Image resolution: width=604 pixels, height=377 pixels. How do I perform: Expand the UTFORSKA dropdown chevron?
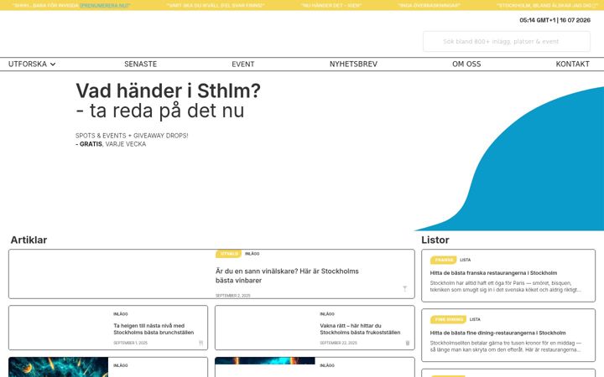click(x=53, y=65)
